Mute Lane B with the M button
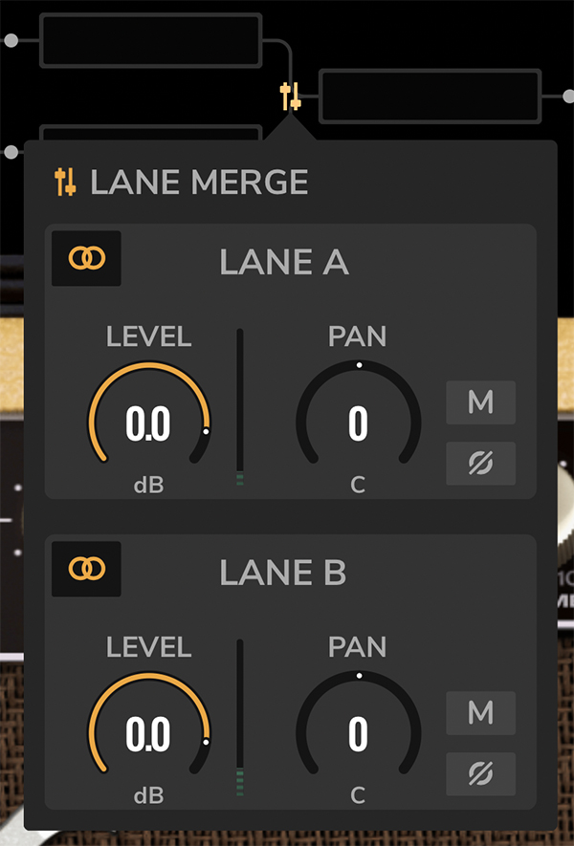574x846 pixels. pyautogui.click(x=480, y=713)
